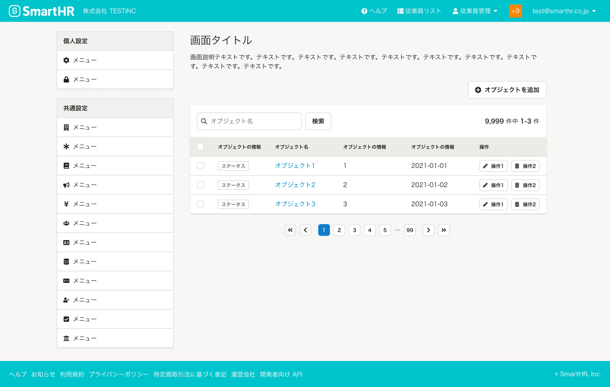Open the オブジェクト2 link

click(295, 185)
